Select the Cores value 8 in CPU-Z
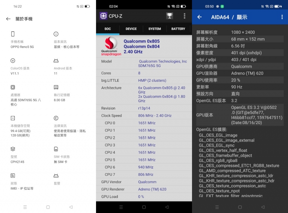 tap(139, 73)
